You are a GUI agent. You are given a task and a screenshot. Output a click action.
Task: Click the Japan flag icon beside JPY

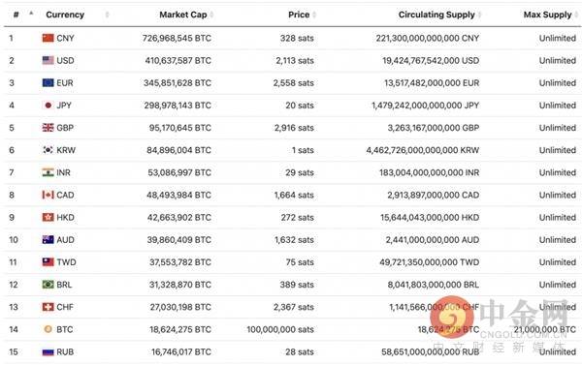tap(48, 106)
